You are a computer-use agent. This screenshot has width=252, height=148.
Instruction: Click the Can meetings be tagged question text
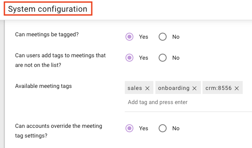point(47,34)
